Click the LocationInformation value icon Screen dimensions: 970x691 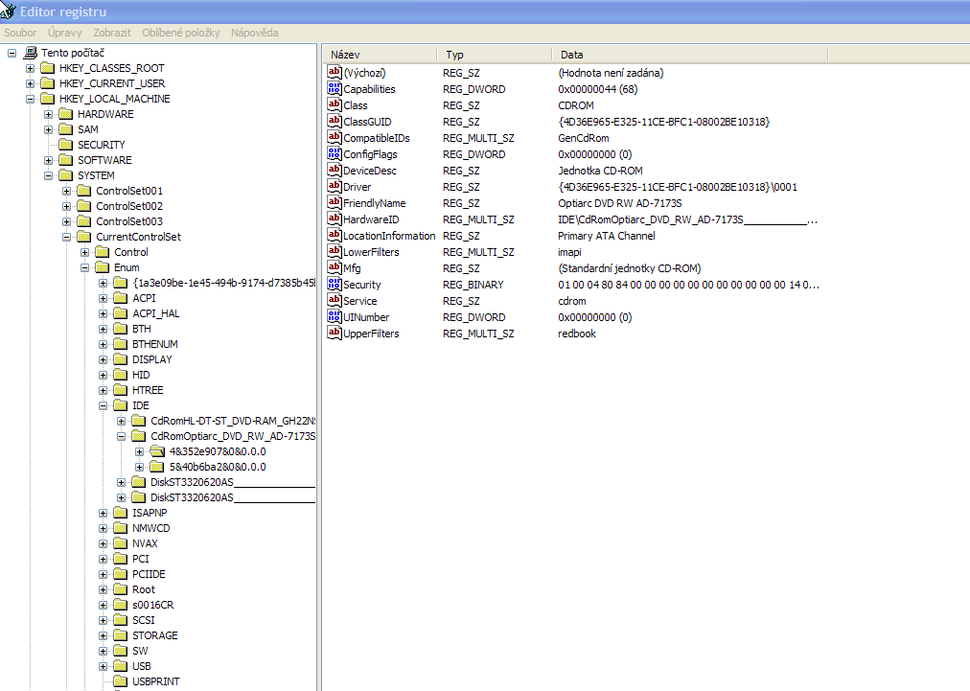[335, 235]
